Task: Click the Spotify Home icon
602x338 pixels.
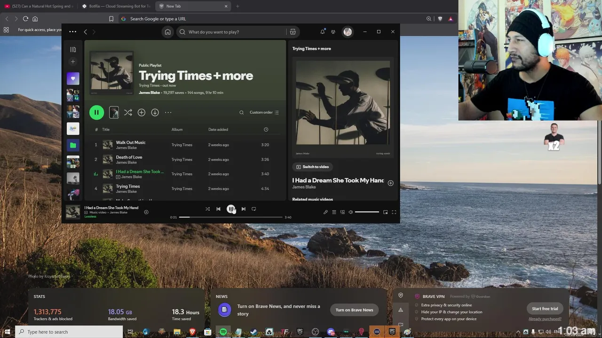Action: [x=167, y=32]
